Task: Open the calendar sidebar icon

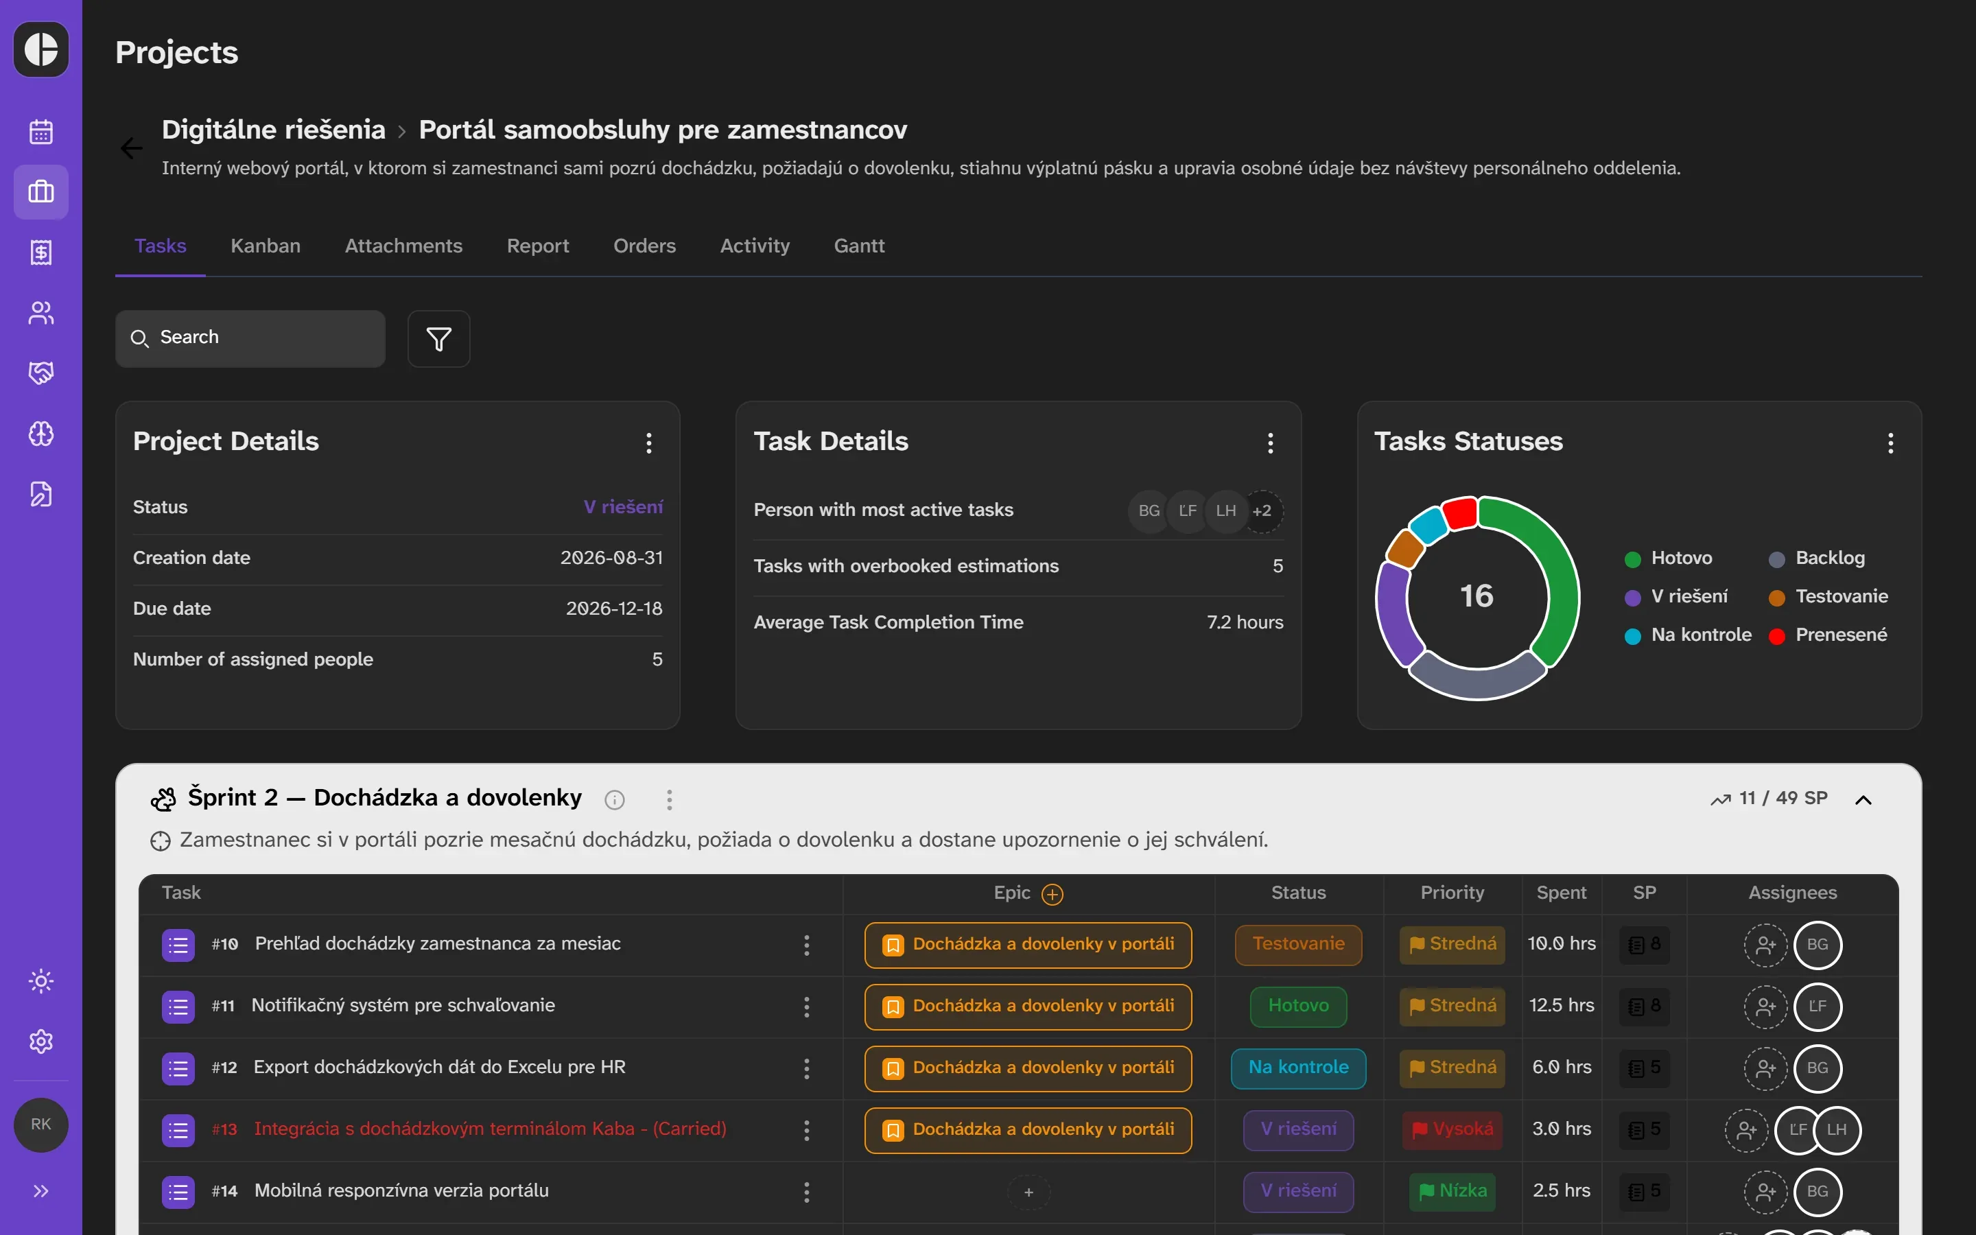Action: click(41, 132)
